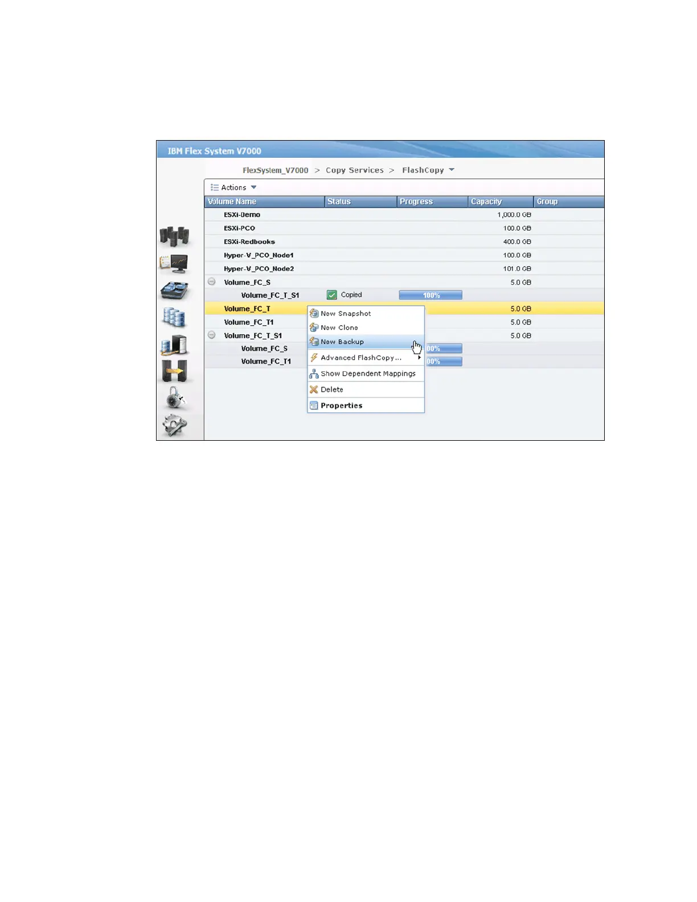
Task: Open the Home servers icon in sidebar
Action: pyautogui.click(x=174, y=236)
